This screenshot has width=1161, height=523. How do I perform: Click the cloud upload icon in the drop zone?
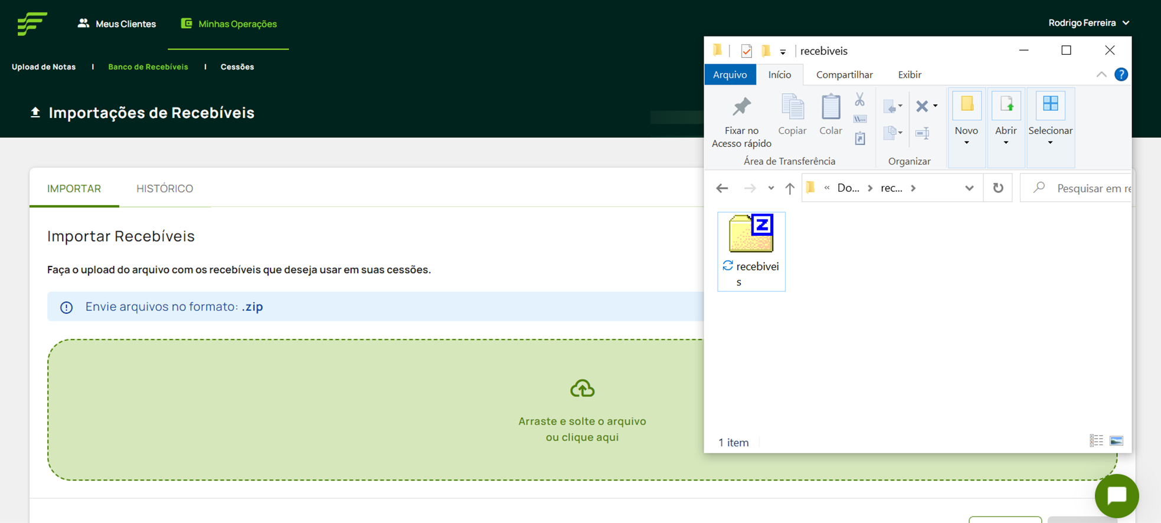pos(582,389)
